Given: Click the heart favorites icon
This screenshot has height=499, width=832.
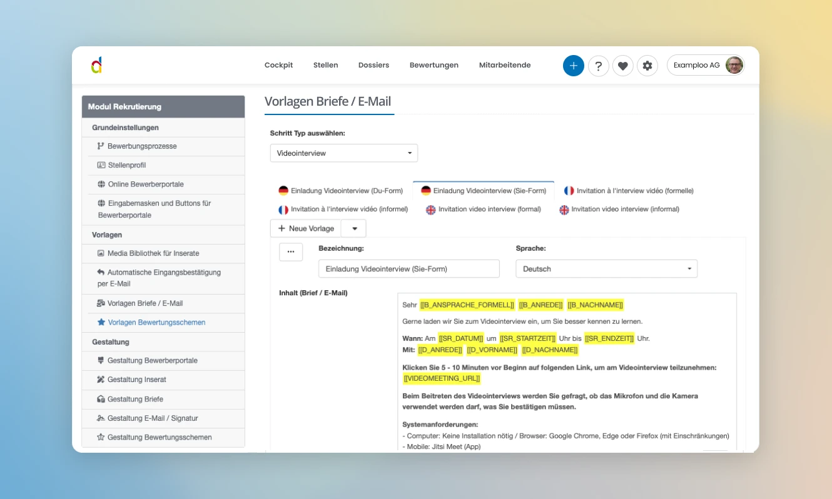Looking at the screenshot, I should (x=623, y=66).
